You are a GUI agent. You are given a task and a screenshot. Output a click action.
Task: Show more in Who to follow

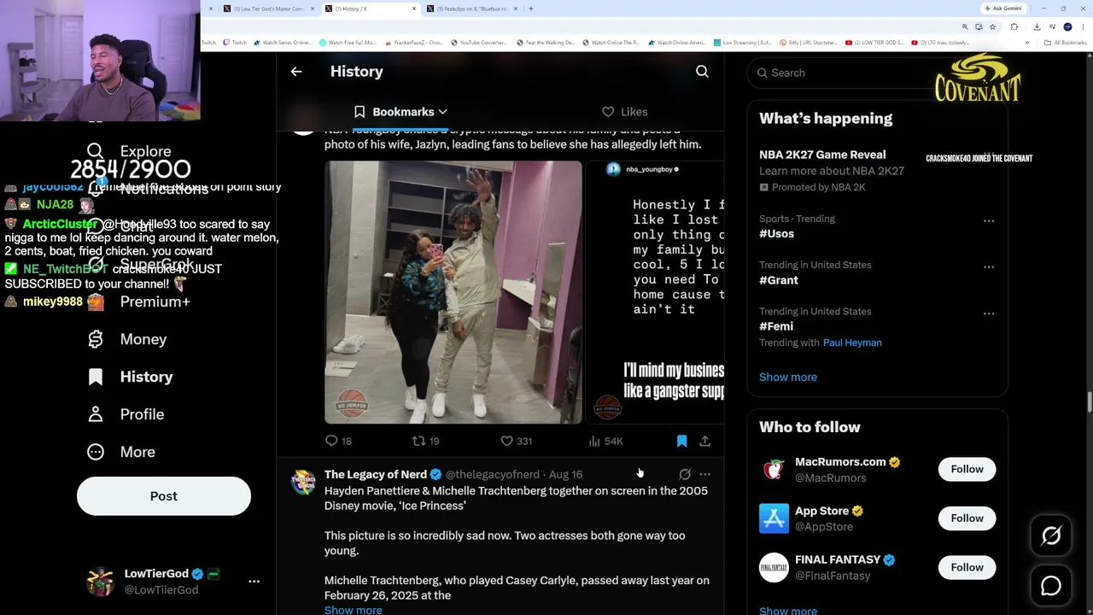click(788, 610)
